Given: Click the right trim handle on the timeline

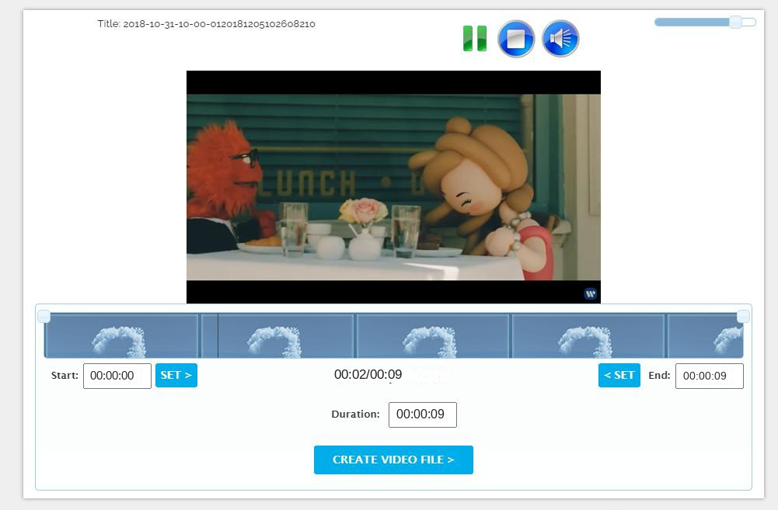Looking at the screenshot, I should (743, 316).
